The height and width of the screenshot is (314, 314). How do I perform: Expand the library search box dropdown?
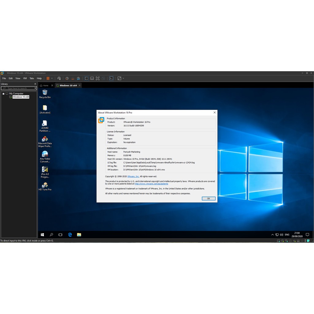[35, 88]
